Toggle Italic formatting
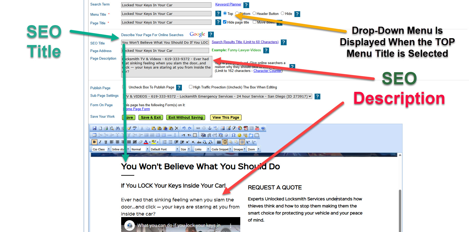 click(100, 142)
